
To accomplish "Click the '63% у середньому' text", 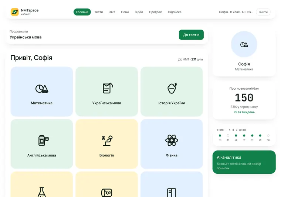I will coord(244,107).
